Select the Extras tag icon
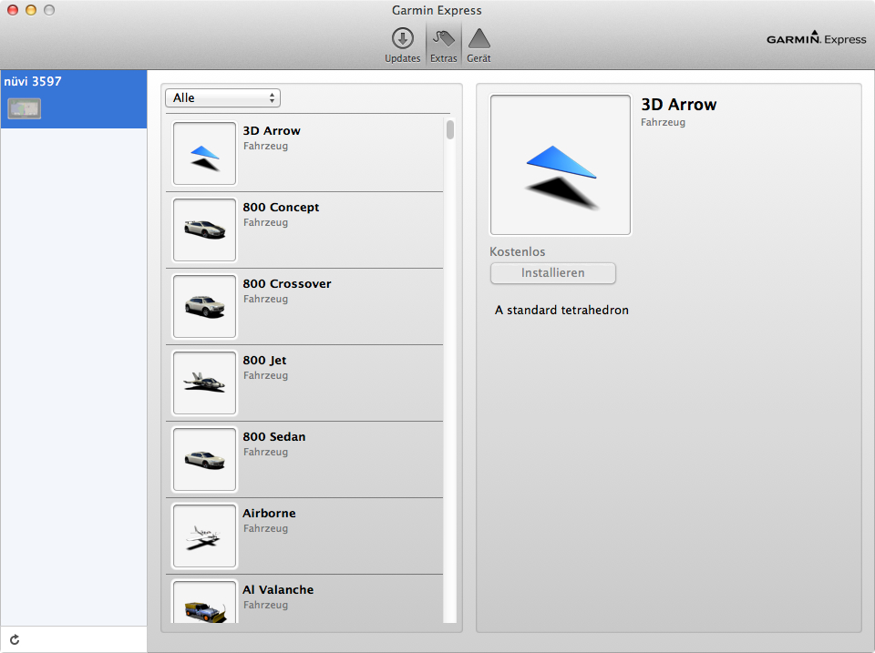 [x=444, y=39]
